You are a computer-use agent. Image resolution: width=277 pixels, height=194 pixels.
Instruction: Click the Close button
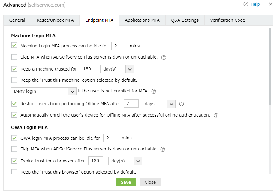tap(150, 182)
